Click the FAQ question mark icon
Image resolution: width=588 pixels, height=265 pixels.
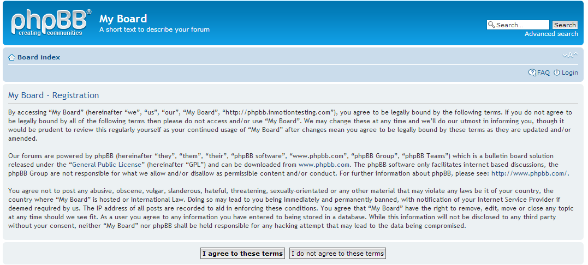(532, 73)
